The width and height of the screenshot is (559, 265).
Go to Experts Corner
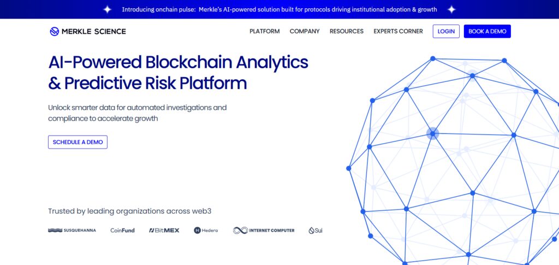click(398, 31)
